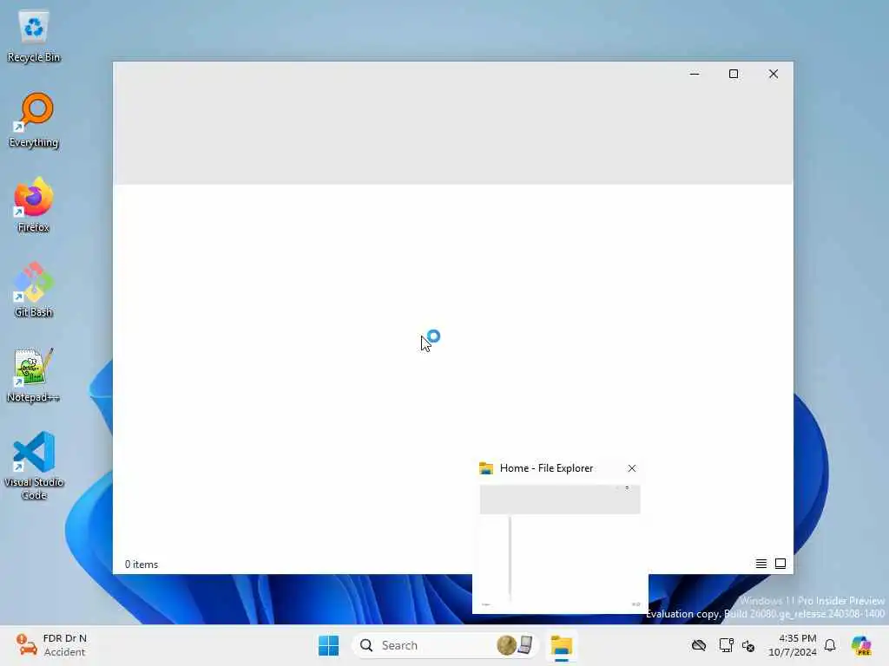
Task: Click the search highlight icon in search box
Action: [515, 645]
